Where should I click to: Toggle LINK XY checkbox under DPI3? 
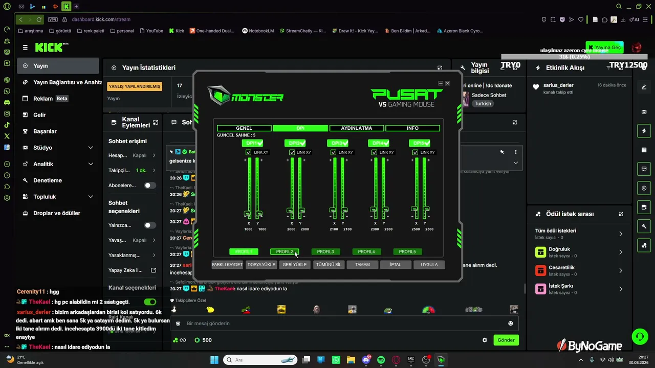point(333,152)
